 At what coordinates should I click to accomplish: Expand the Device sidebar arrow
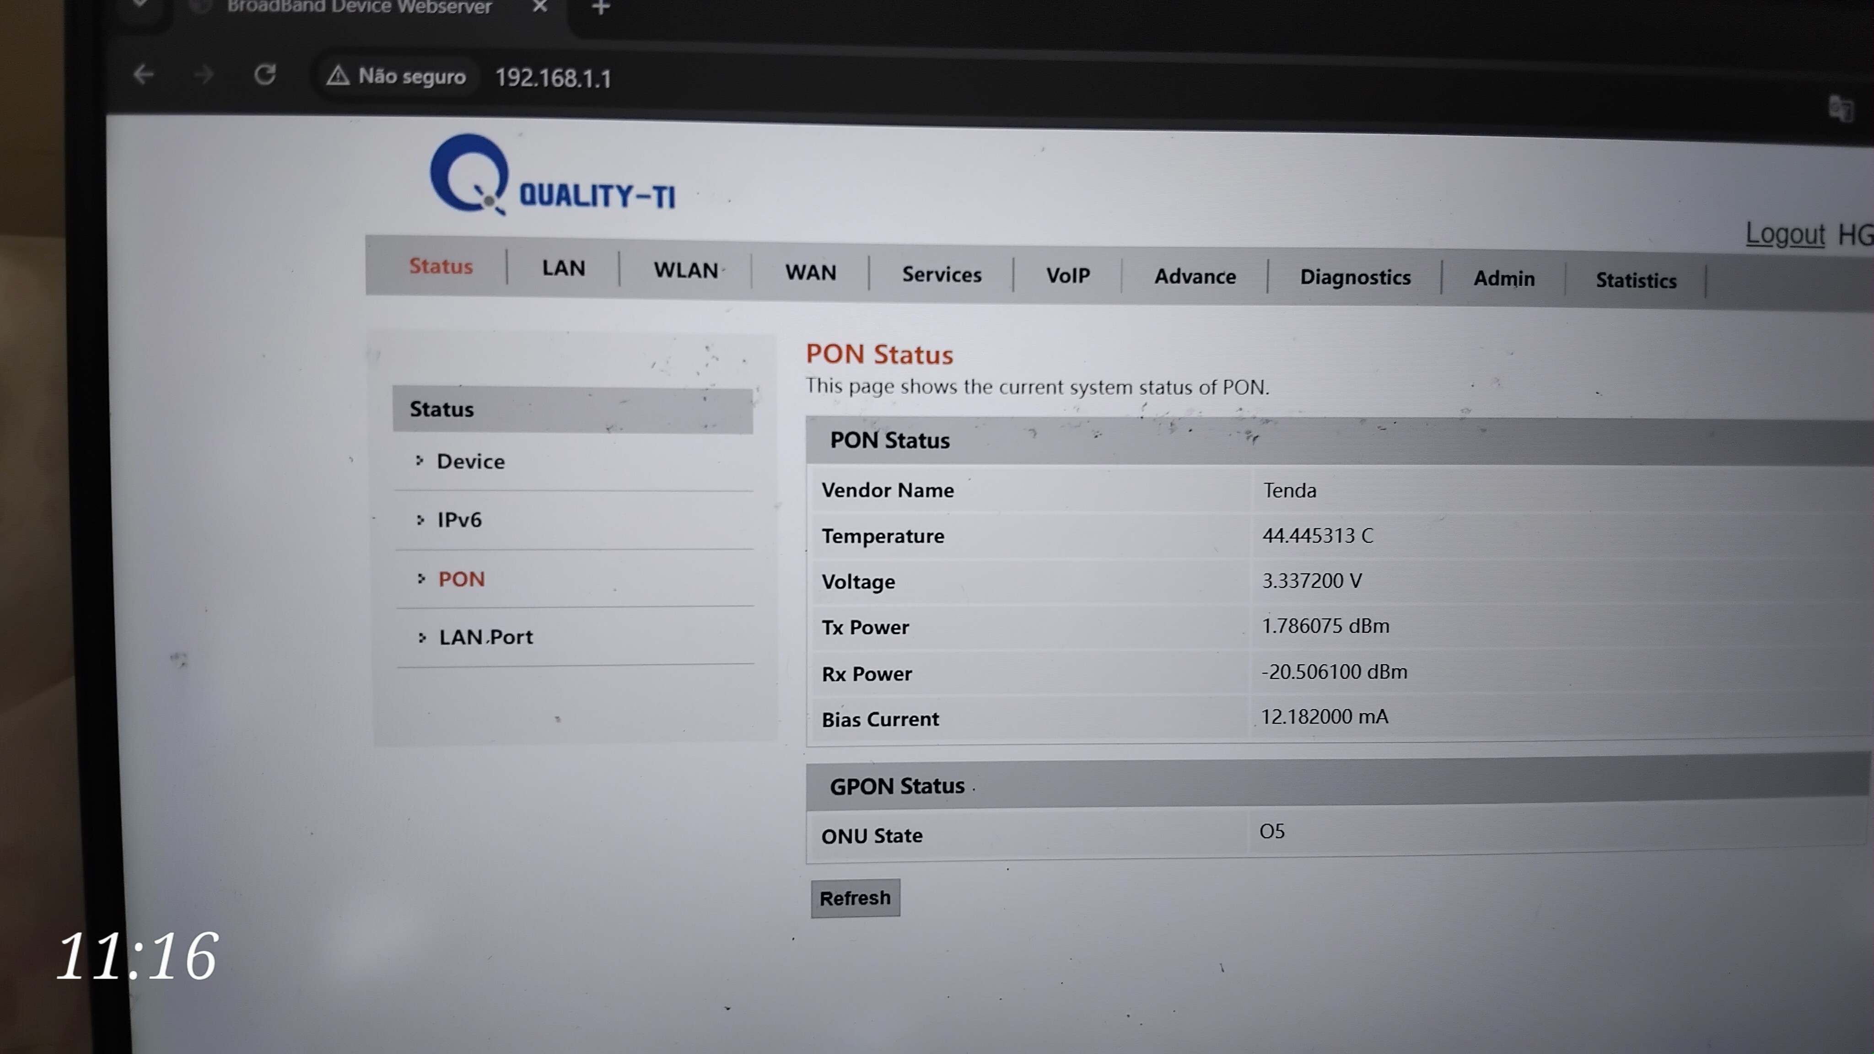click(420, 461)
